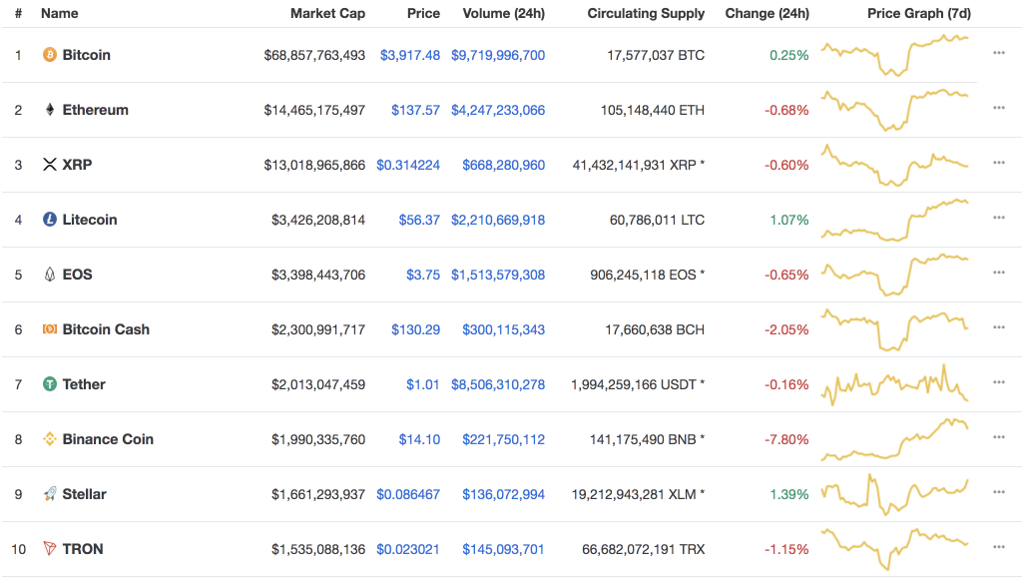This screenshot has width=1022, height=579.
Task: Click the Binance Coin logo icon
Action: click(50, 439)
